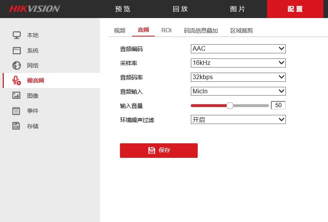
Task: Click the picture icon beside 图像
Action: (x=16, y=96)
